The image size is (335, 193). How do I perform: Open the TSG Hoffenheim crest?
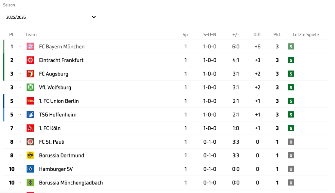click(30, 115)
